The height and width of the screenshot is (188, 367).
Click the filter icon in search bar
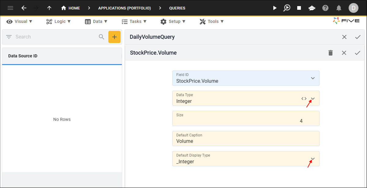point(9,37)
